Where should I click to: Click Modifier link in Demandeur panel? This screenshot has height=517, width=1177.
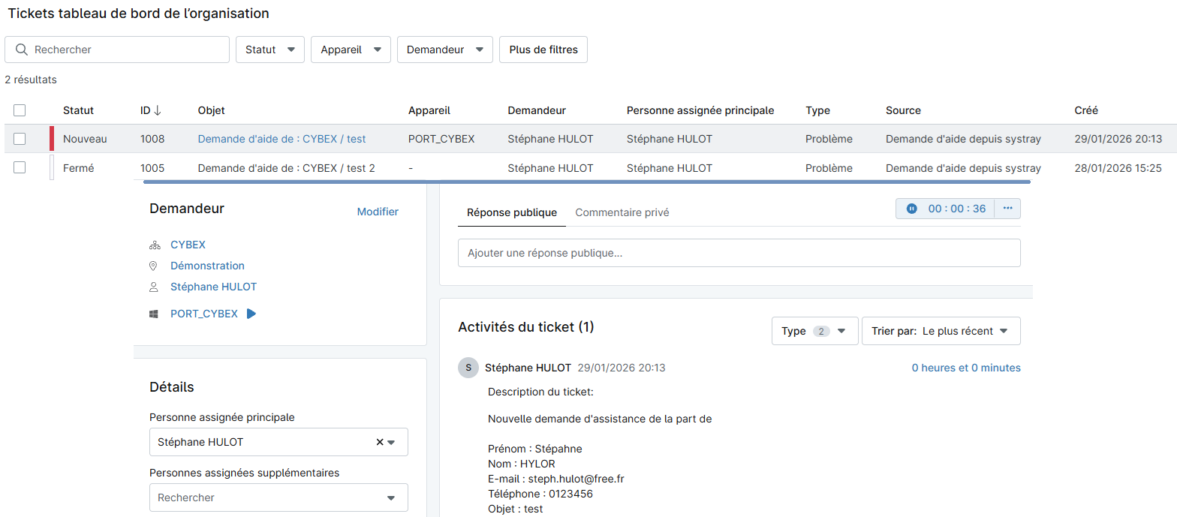coord(378,212)
